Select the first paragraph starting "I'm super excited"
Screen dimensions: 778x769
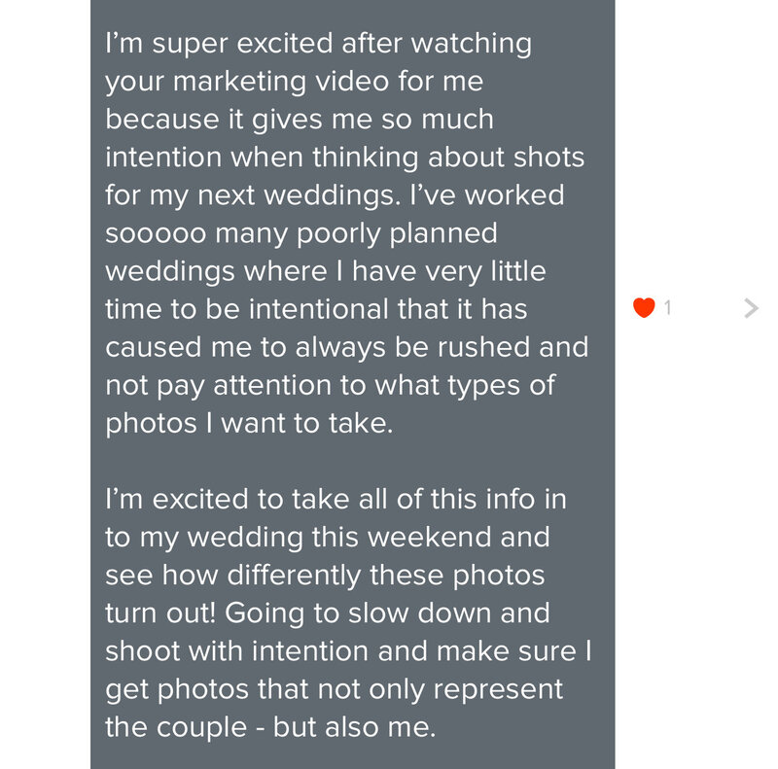[x=346, y=233]
